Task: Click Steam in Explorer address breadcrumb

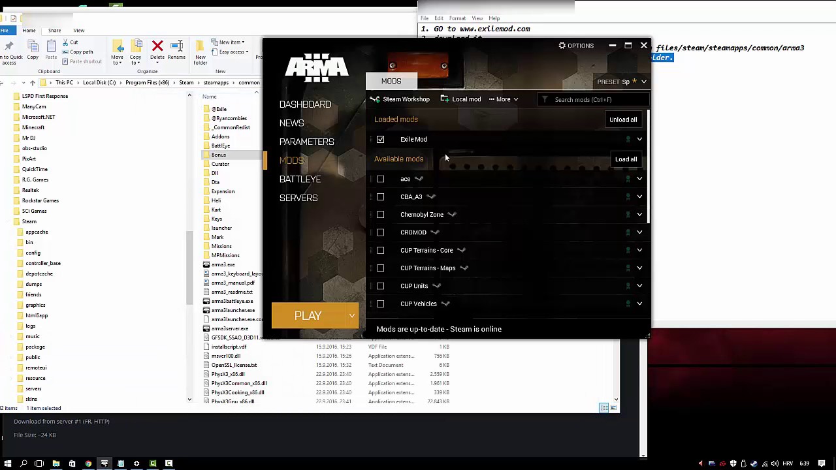Action: [x=187, y=83]
